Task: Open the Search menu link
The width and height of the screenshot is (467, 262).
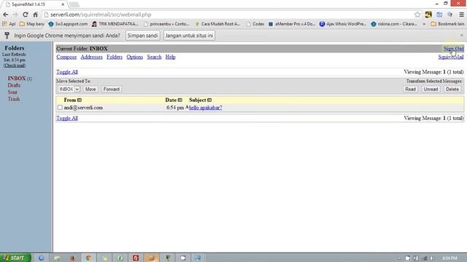Action: (154, 57)
